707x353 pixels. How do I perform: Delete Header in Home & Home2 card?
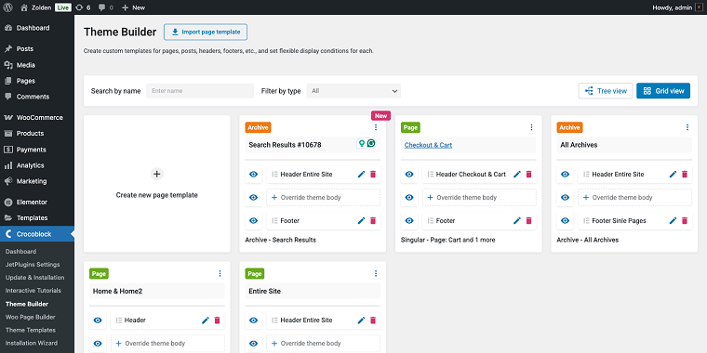[218, 320]
